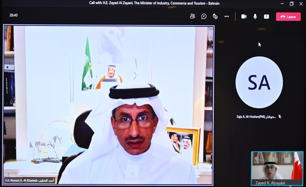
Task: Close the call window
Action: click(x=301, y=4)
